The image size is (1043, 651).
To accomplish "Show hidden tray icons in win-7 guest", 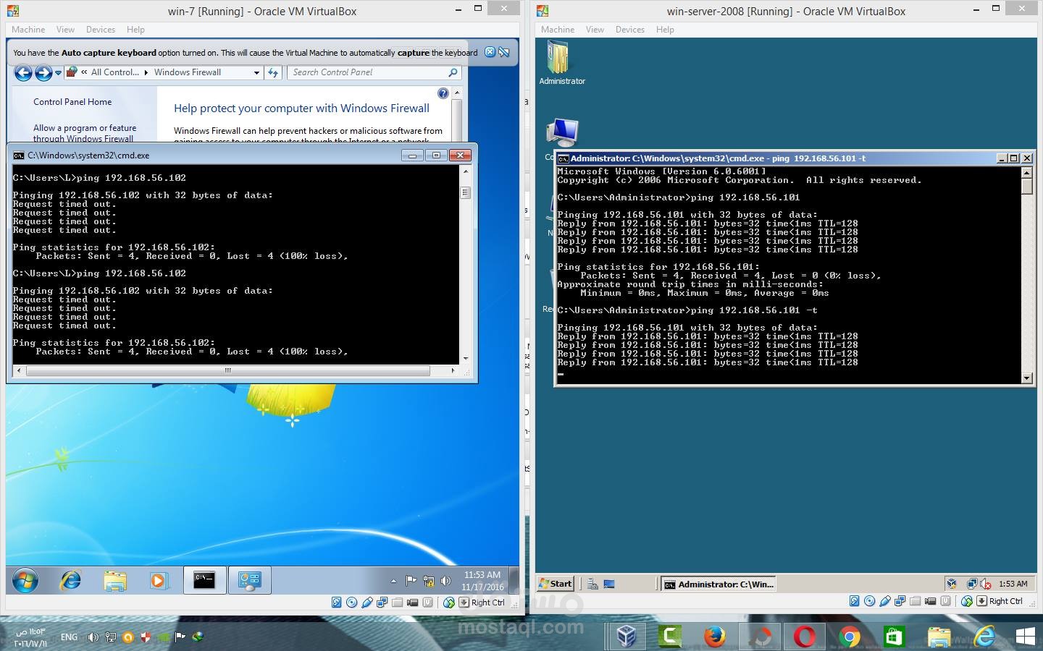I will (393, 581).
